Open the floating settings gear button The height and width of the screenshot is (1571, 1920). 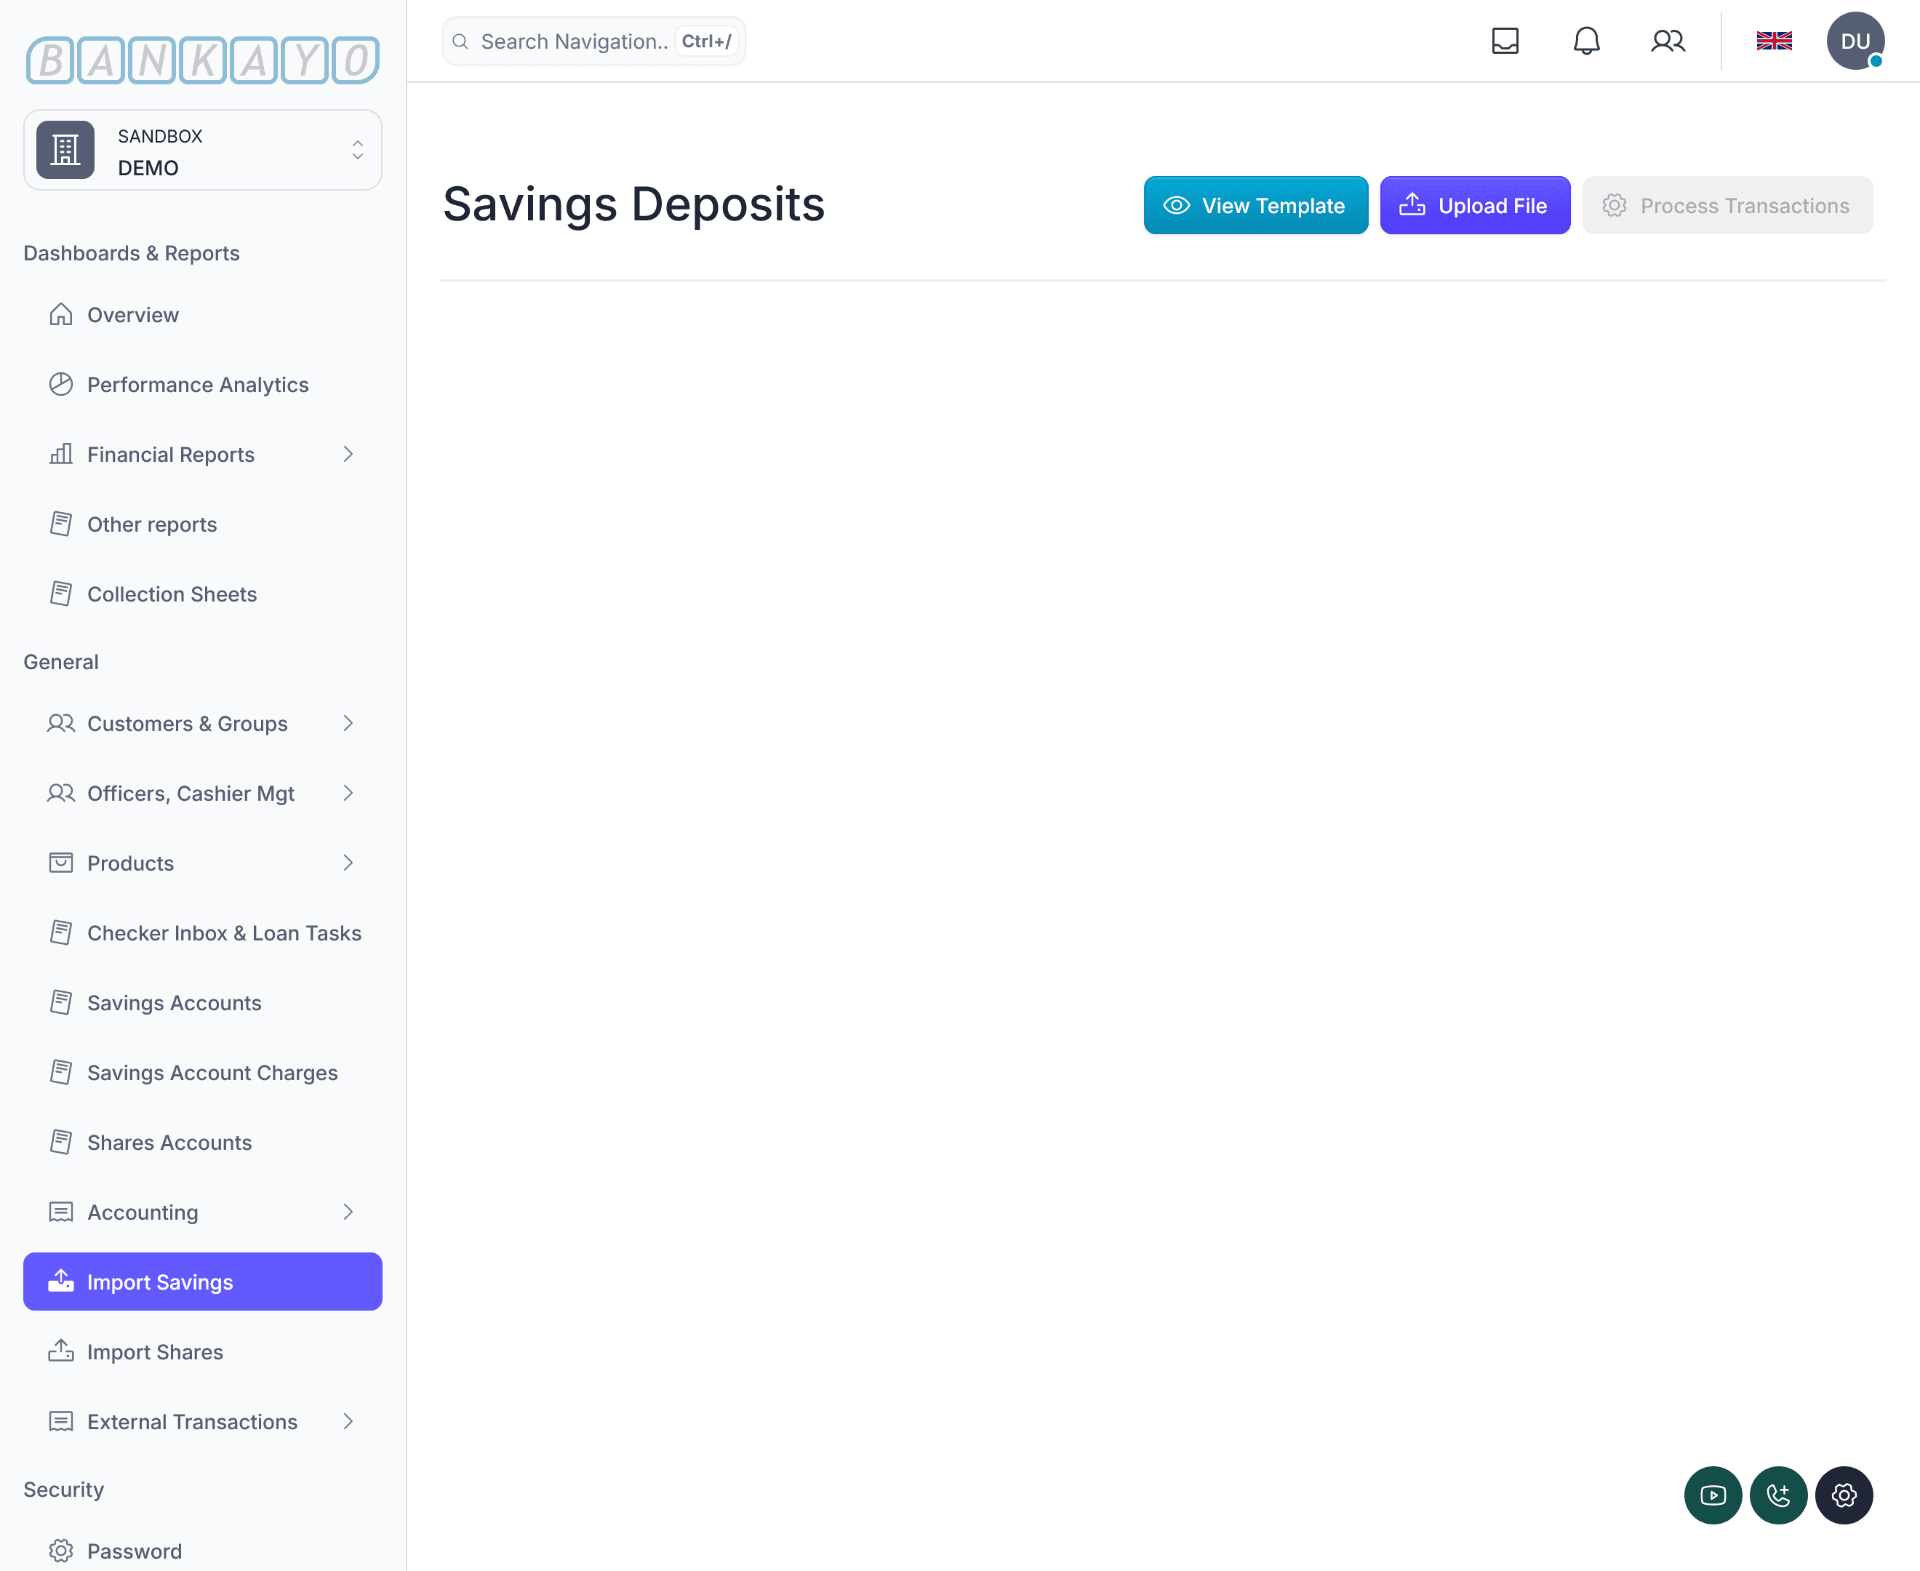1843,1495
